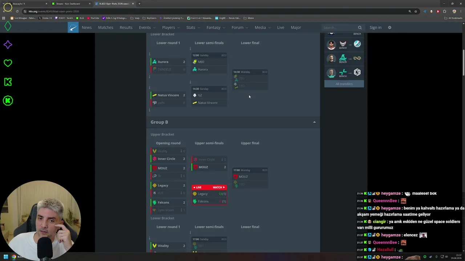Viewport: 465px width, 261px height.
Task: Open the Results menu item
Action: pyautogui.click(x=126, y=28)
